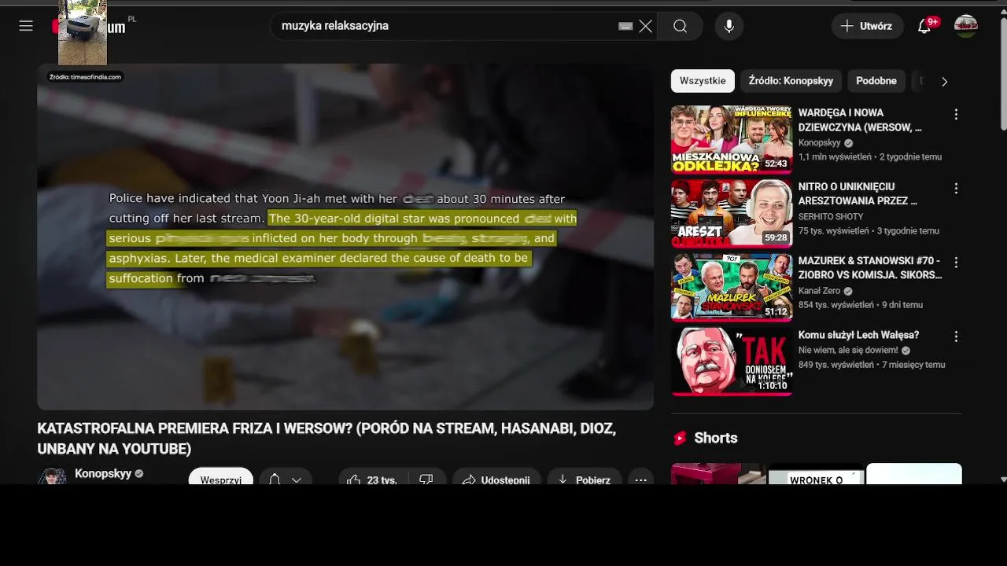Click the Utwórz create button
The width and height of the screenshot is (1007, 566).
[867, 26]
